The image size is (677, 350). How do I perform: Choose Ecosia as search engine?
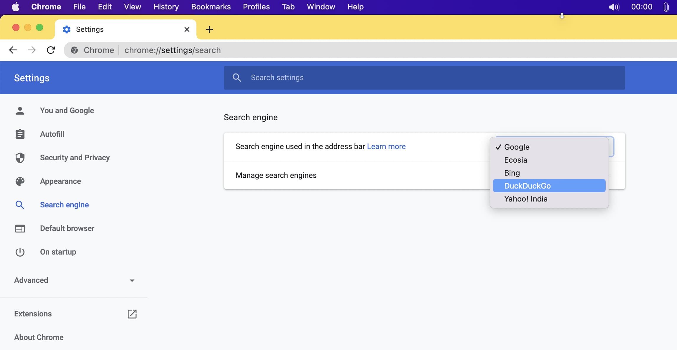tap(549, 160)
